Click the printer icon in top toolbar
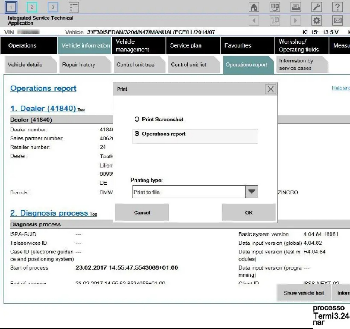This screenshot has height=329, width=350. [x=296, y=7]
